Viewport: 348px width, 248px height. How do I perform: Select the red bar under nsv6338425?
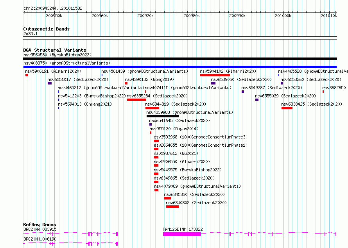coord(287,108)
